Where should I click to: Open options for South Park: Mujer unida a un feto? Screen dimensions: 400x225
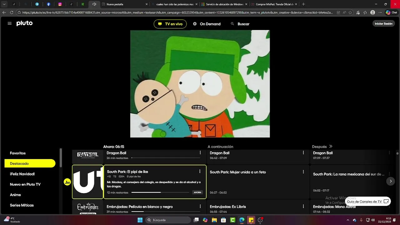point(303,172)
